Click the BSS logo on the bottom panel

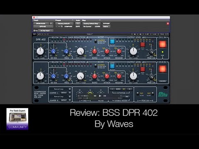[163, 94]
